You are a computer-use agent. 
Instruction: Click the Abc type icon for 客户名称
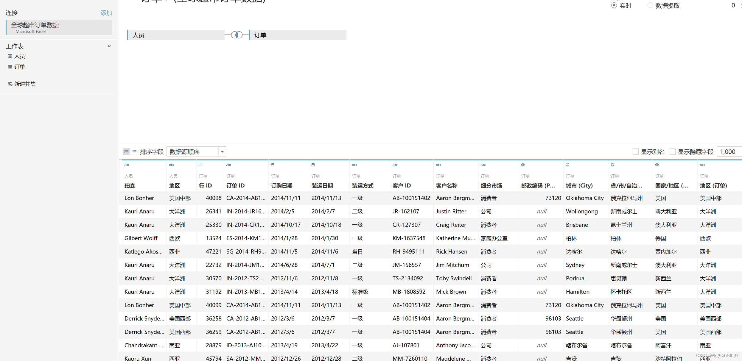(x=438, y=165)
